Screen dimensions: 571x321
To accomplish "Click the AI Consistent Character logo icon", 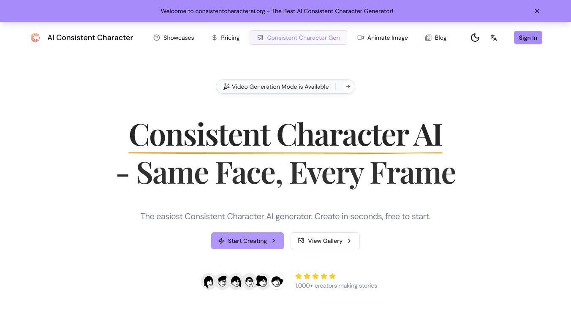I will pyautogui.click(x=35, y=38).
